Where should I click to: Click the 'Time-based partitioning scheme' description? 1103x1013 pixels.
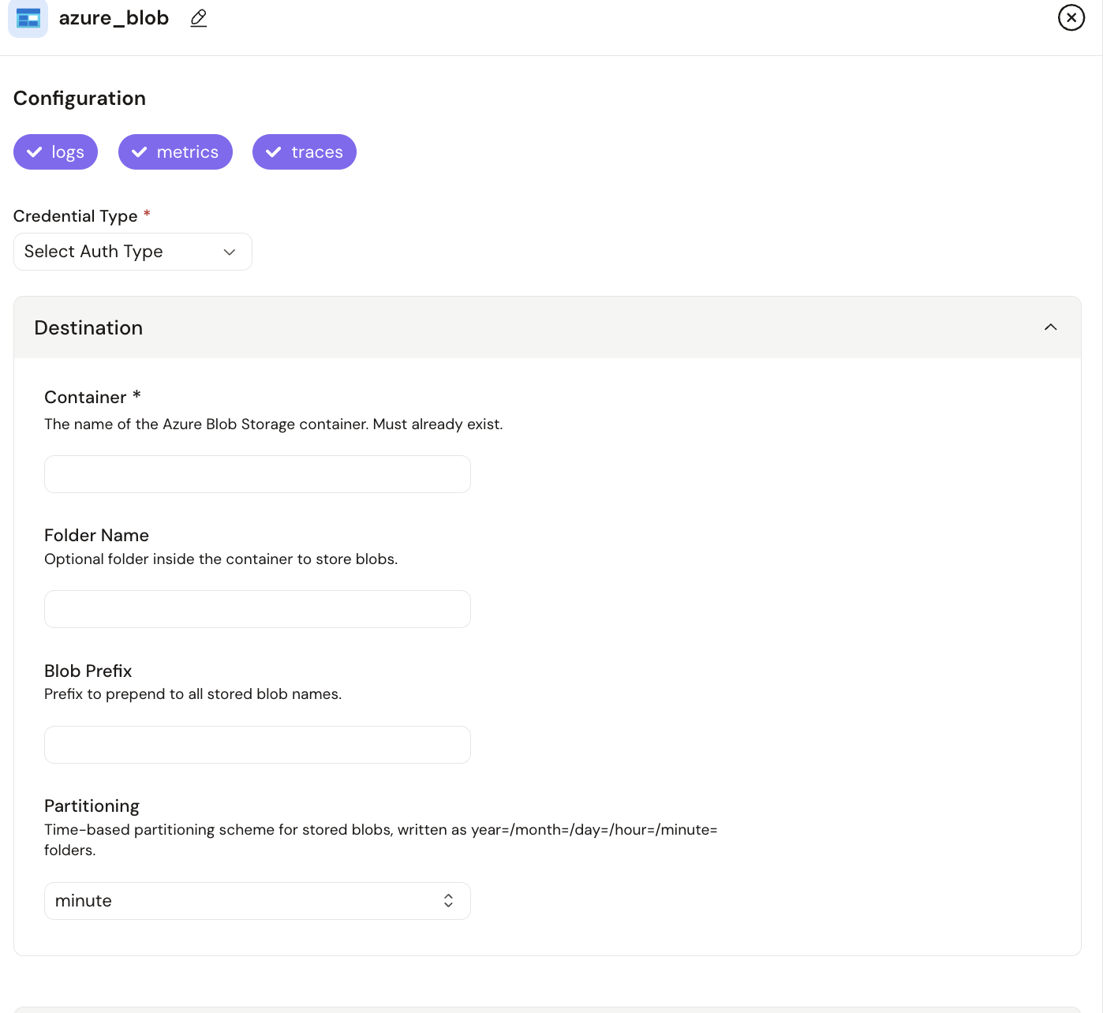click(x=381, y=839)
